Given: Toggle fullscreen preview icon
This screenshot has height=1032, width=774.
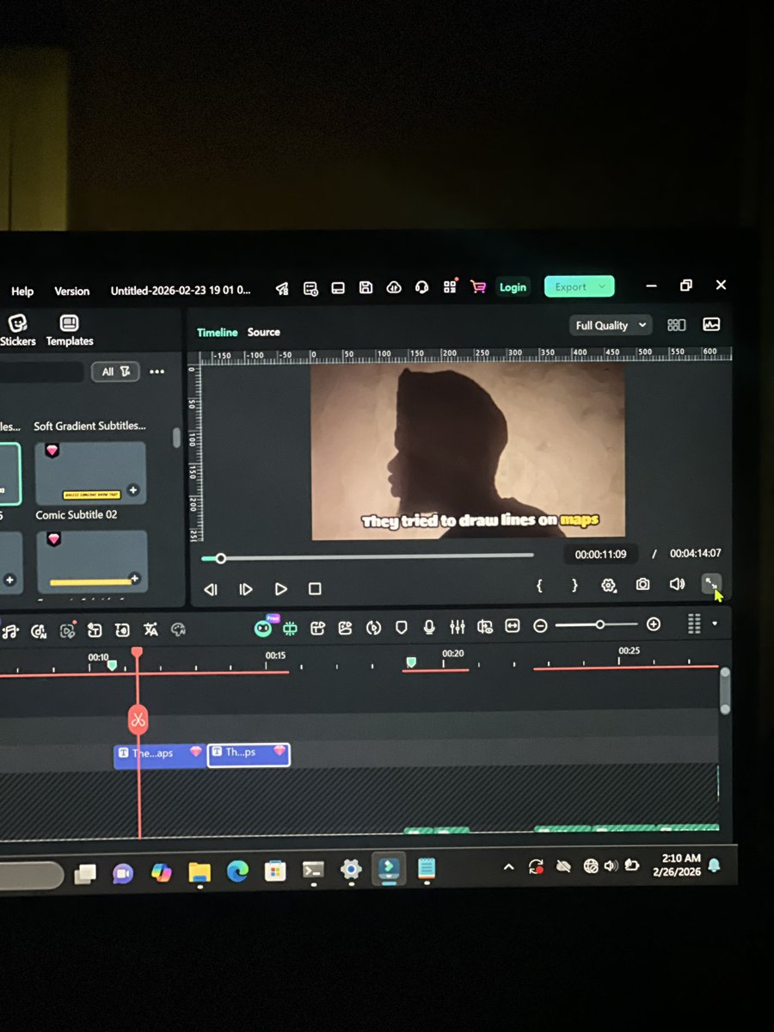Looking at the screenshot, I should [710, 583].
